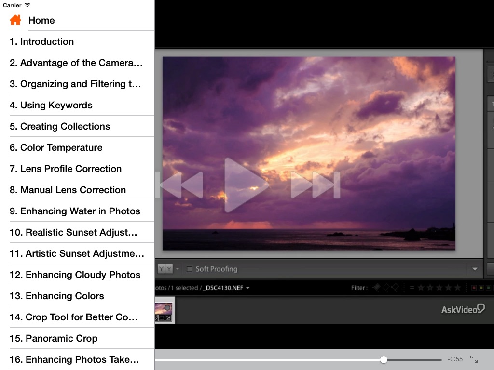Open the before/after view dropdown arrow
This screenshot has width=494, height=370.
coord(178,269)
